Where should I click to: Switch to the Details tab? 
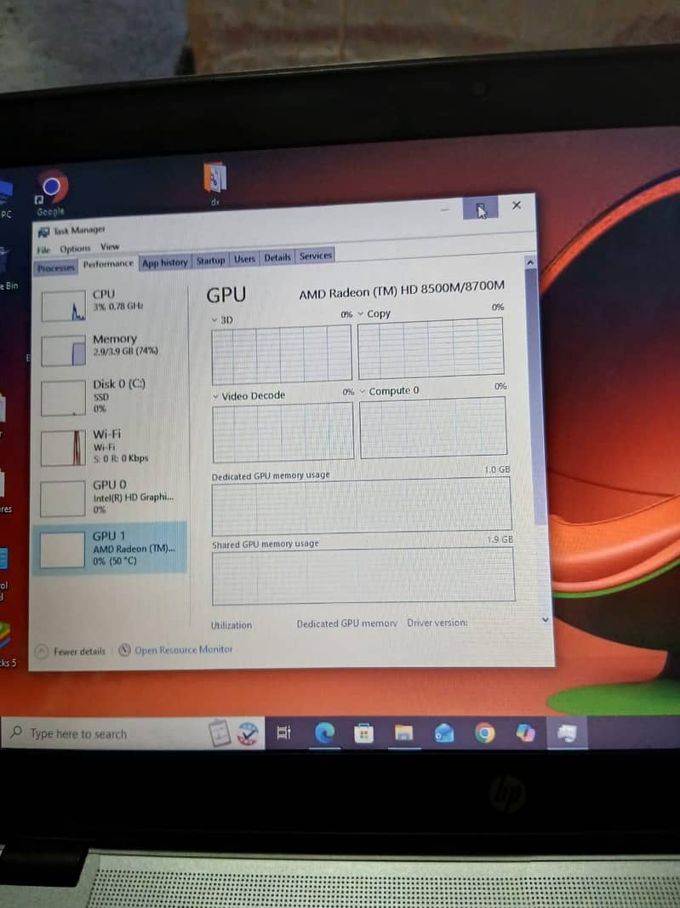pos(277,258)
